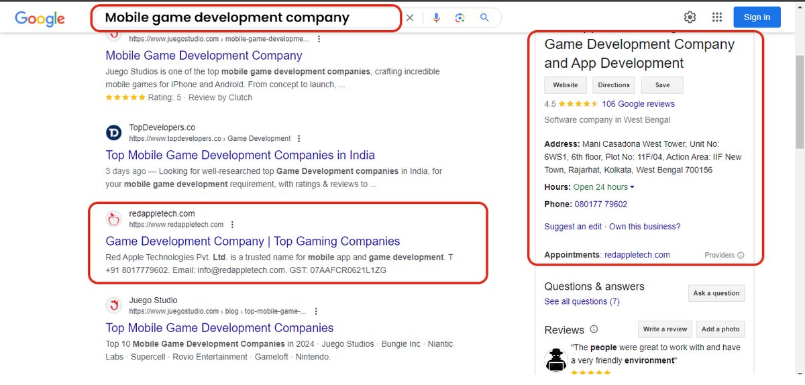Click the Website button in business panel
The width and height of the screenshot is (805, 385).
tap(566, 85)
